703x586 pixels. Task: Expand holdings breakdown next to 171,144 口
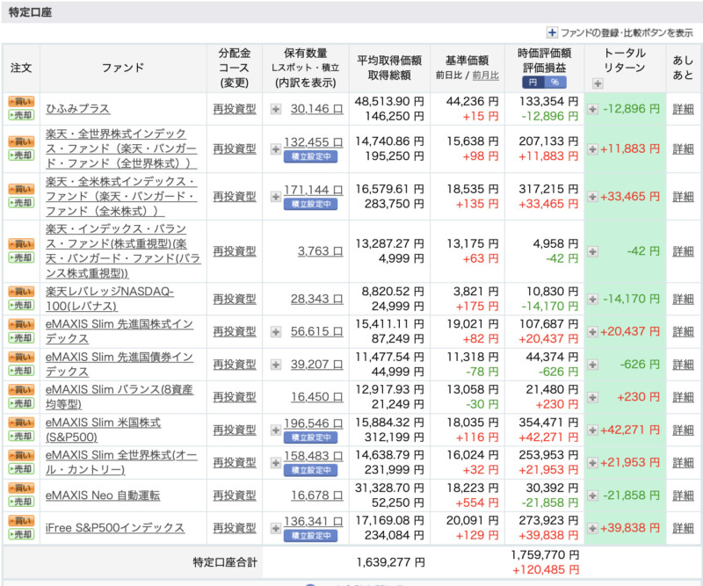click(x=276, y=197)
